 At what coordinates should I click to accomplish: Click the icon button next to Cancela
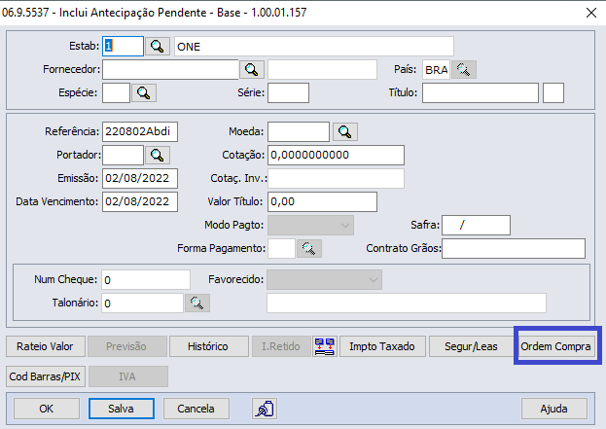[x=265, y=409]
